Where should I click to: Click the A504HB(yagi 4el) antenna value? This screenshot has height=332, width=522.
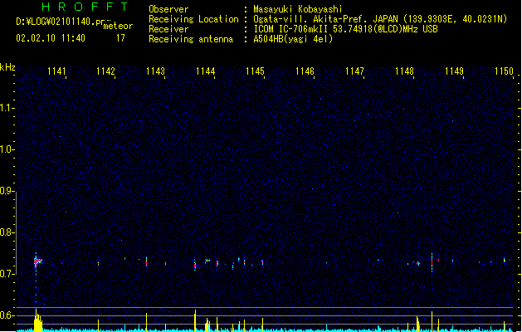point(293,39)
